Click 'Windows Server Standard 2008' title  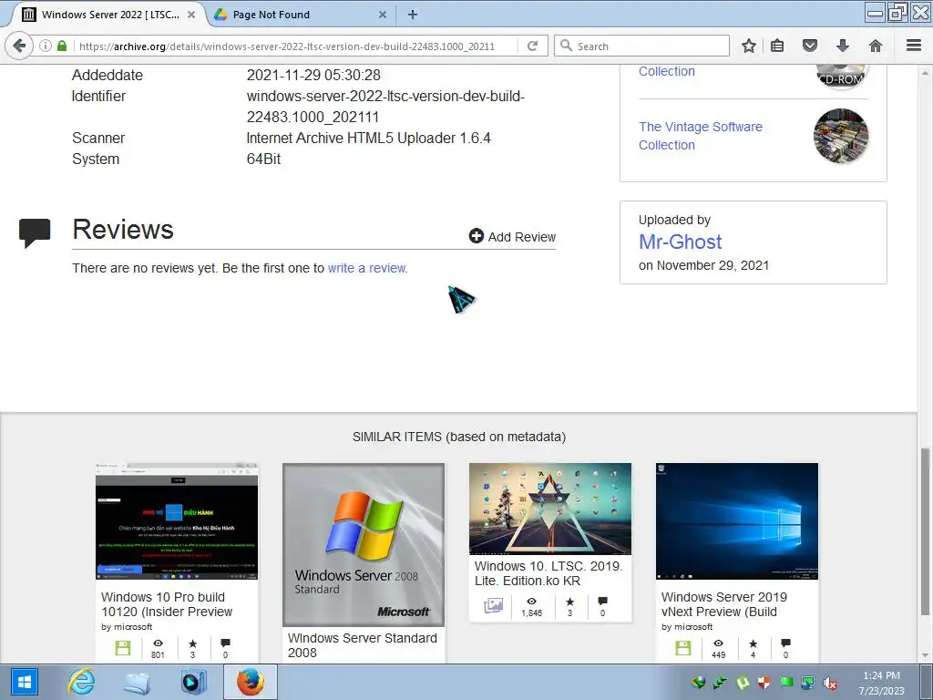[x=363, y=645]
